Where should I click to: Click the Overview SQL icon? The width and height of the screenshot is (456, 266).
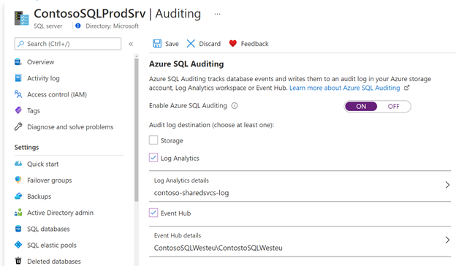(x=18, y=62)
